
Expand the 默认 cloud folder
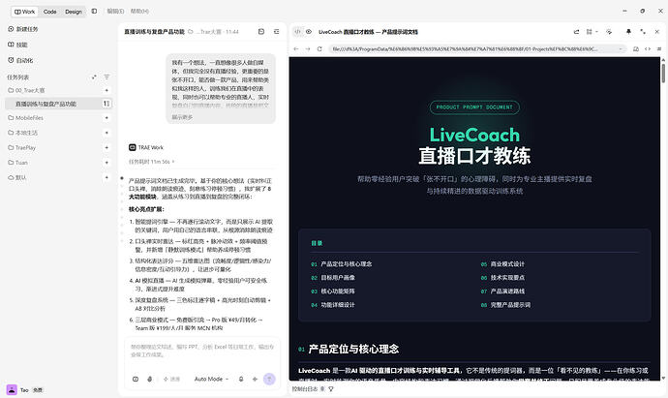click(x=17, y=177)
